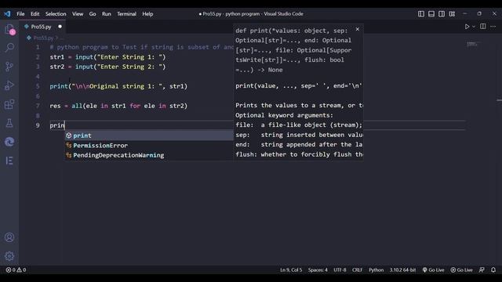Open the Explorer view in activity bar
The image size is (502, 282).
[x=9, y=30]
